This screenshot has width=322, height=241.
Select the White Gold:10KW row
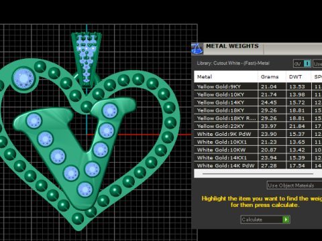tap(258, 150)
